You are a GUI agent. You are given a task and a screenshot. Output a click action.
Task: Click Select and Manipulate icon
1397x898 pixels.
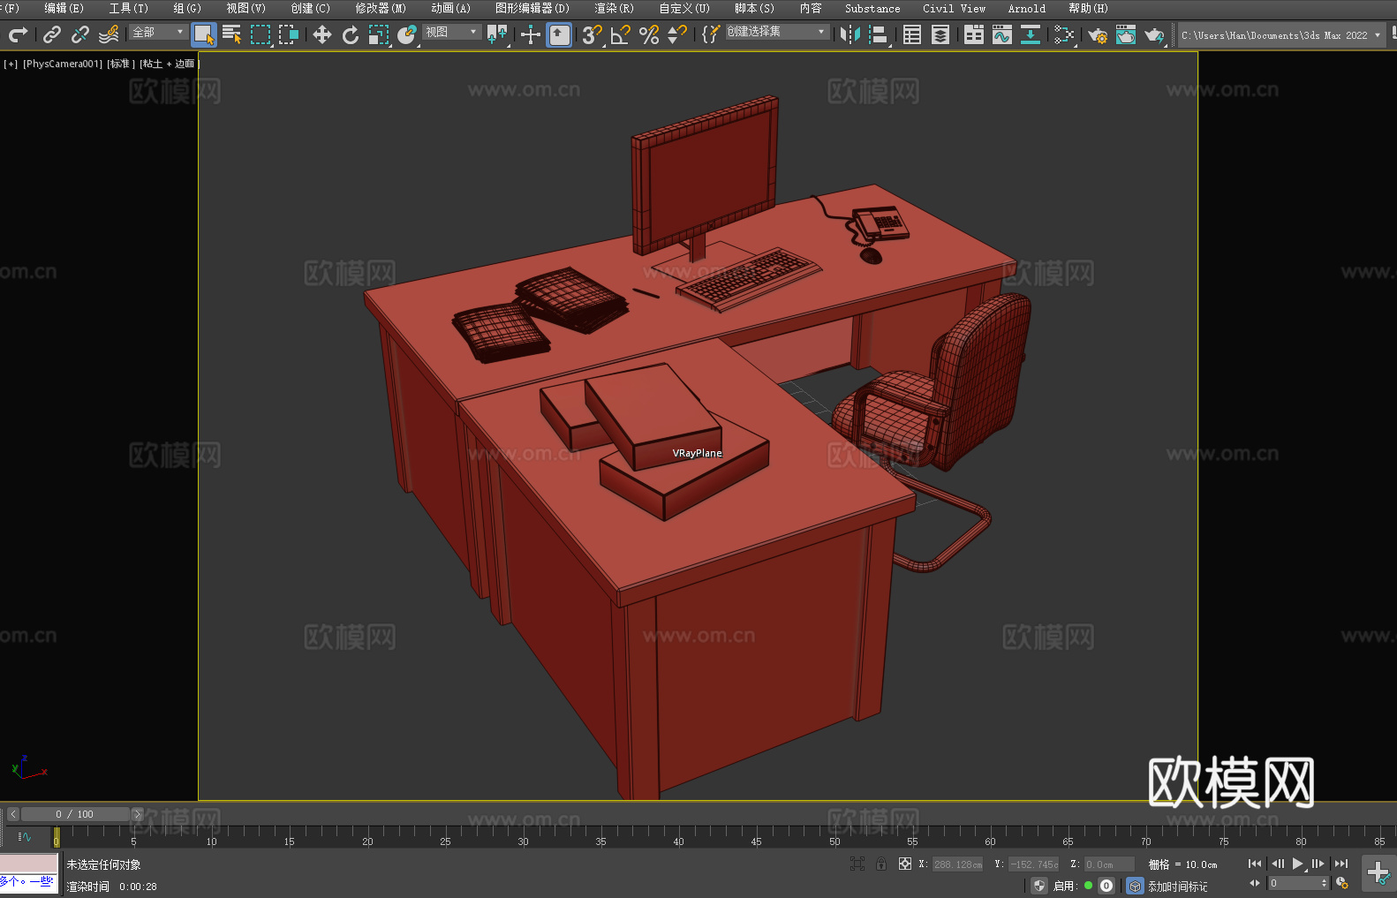tap(531, 34)
